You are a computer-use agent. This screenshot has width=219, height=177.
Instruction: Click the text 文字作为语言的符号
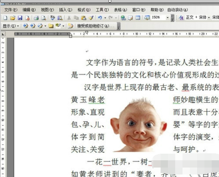coord(120,63)
